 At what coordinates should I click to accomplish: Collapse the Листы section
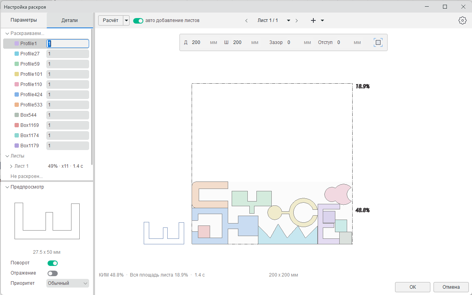coord(7,156)
